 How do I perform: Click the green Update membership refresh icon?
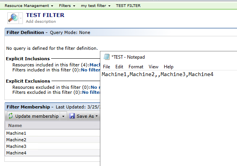pyautogui.click(x=10, y=116)
